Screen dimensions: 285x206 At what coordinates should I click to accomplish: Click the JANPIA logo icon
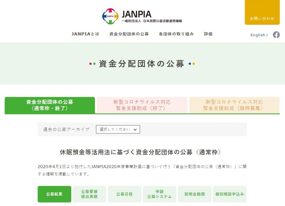point(110,16)
